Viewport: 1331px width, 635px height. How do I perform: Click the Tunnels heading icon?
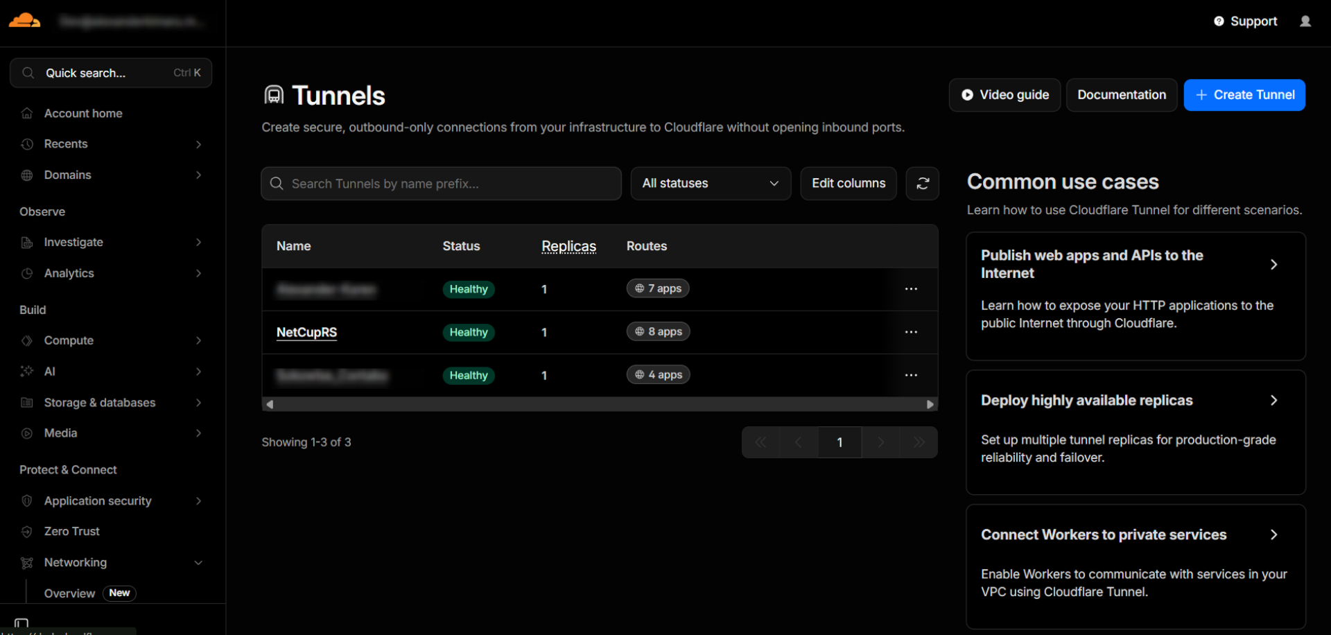click(275, 95)
